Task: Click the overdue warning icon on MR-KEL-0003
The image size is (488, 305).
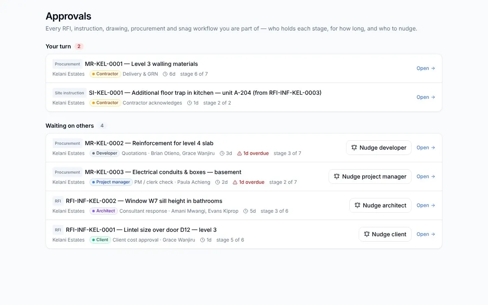Action: click(235, 182)
